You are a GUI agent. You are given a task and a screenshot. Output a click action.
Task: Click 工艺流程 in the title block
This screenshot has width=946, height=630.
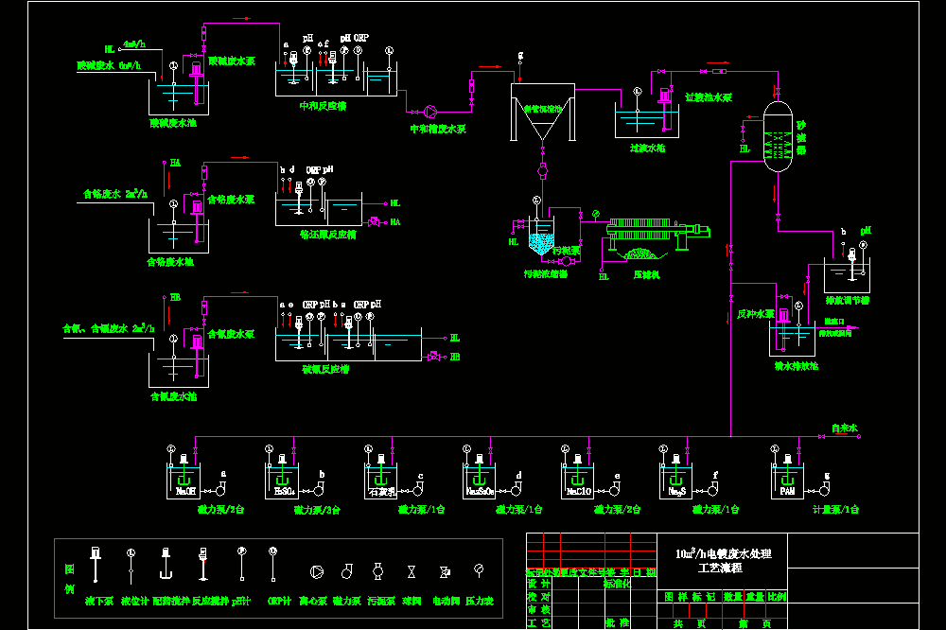click(x=720, y=569)
